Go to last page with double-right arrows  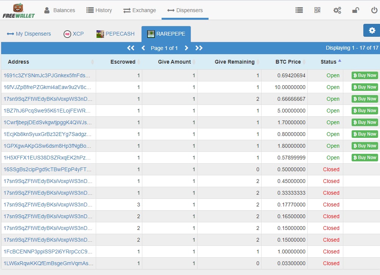199,48
